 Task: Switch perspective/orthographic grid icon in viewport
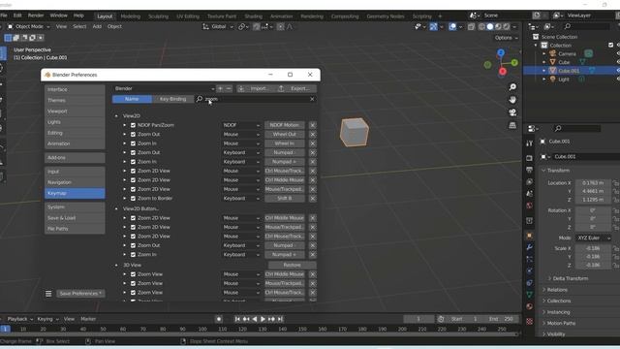[512, 125]
